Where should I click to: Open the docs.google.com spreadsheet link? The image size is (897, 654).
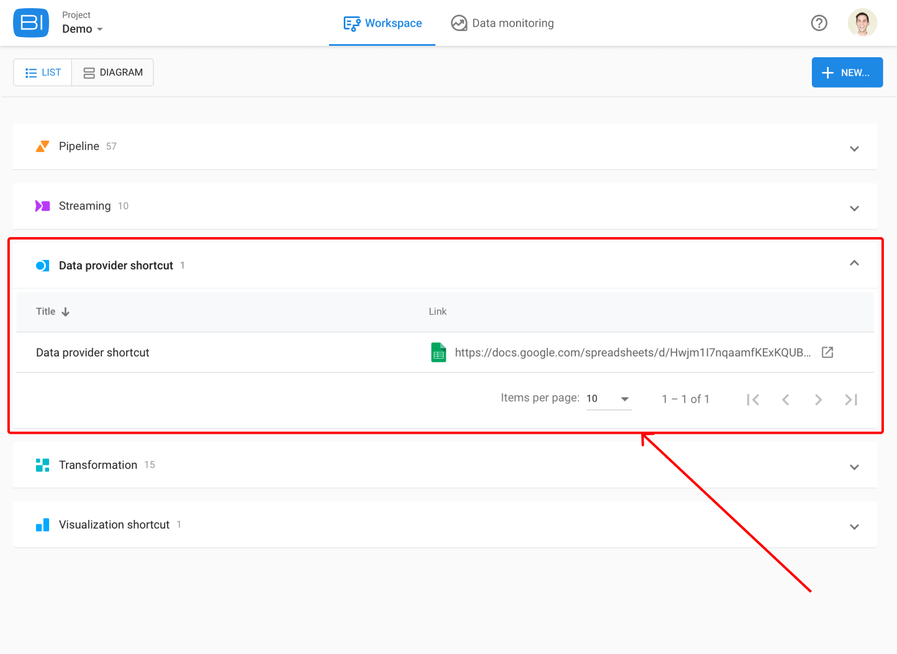[633, 353]
